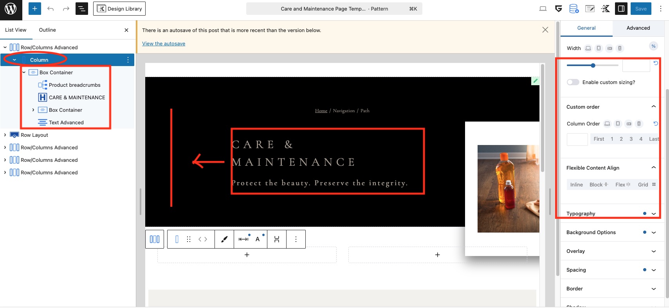Viewport: 669px width, 308px height.
Task: Open the text color A tool in toolbar
Action: 258,239
